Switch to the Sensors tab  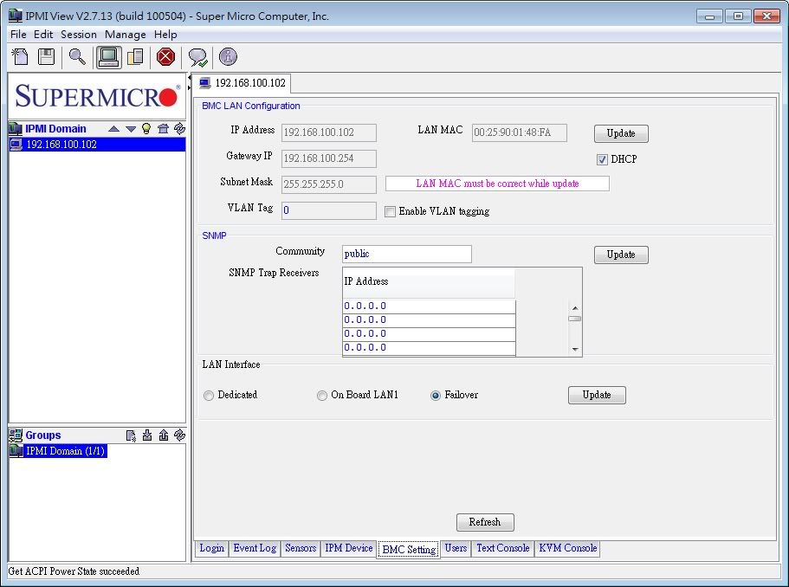coord(301,548)
